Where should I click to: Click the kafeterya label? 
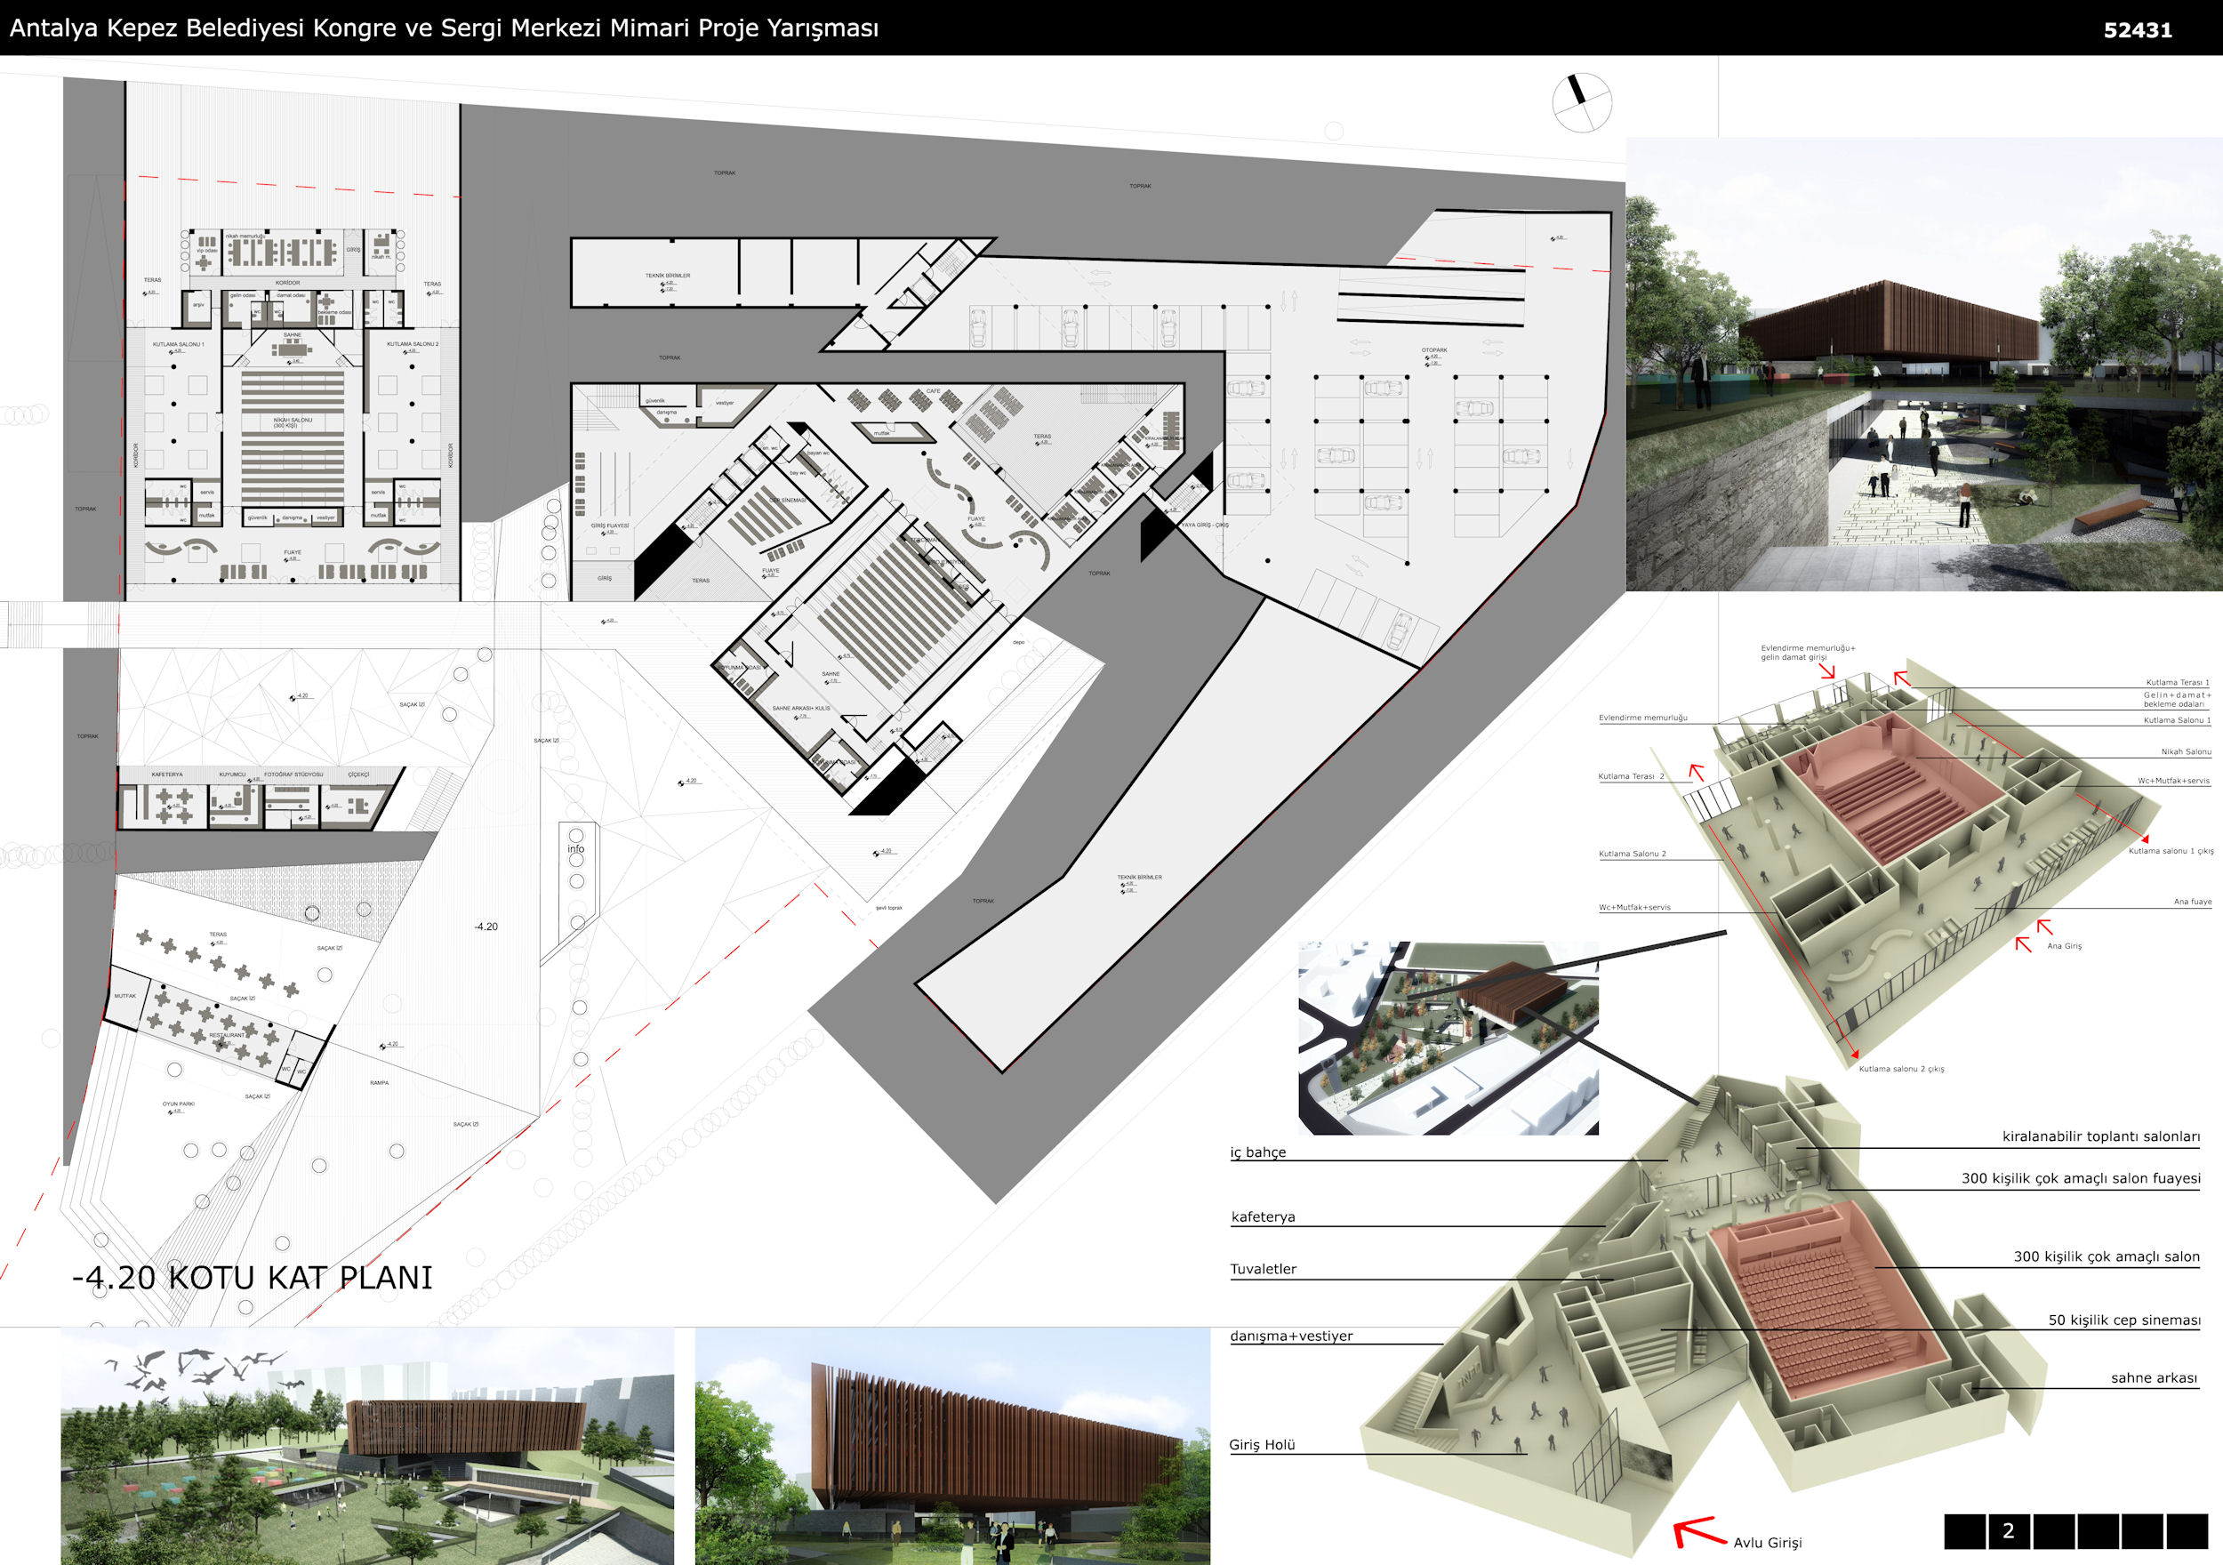pyautogui.click(x=1263, y=1217)
